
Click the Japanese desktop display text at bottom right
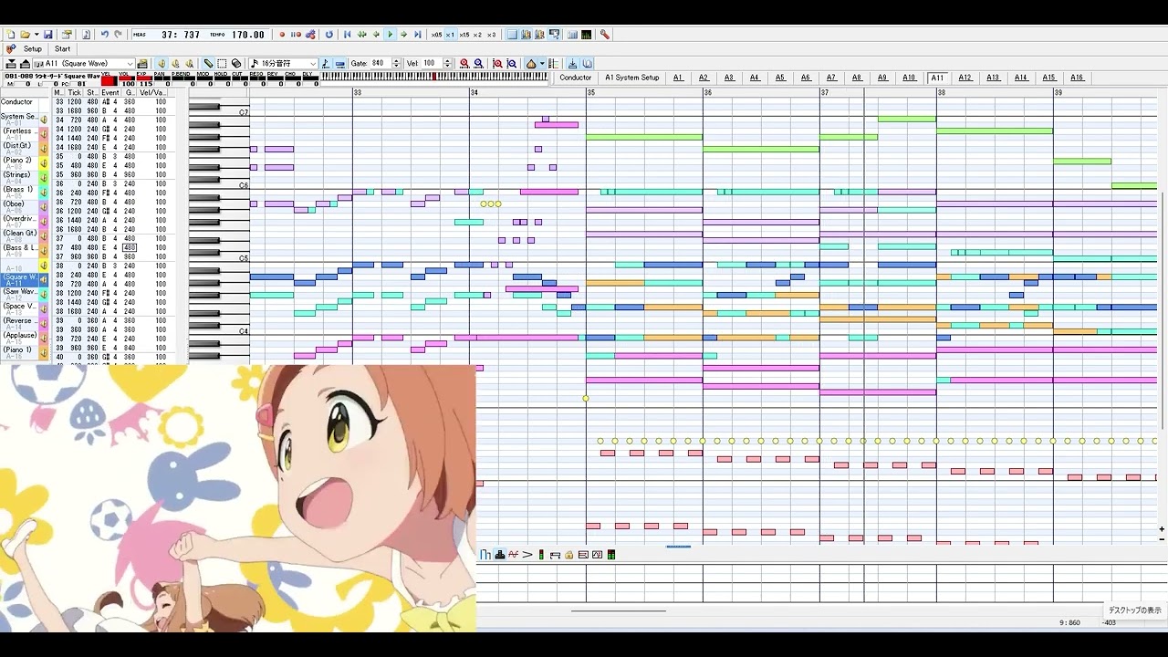point(1134,610)
